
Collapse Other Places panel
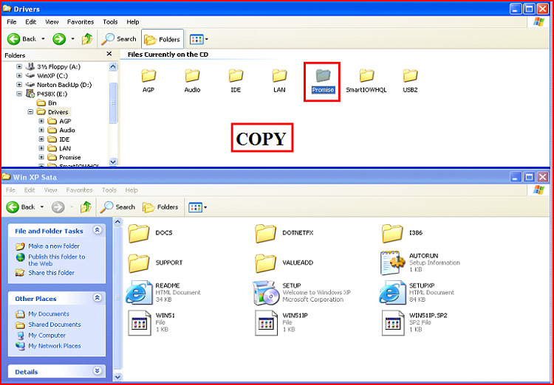[98, 298]
